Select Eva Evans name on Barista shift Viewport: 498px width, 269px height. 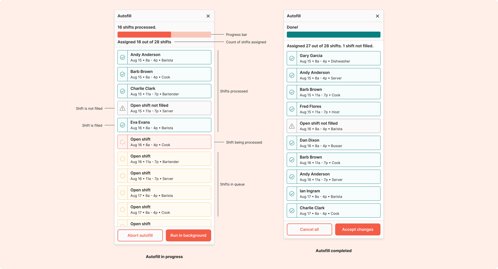pos(140,122)
